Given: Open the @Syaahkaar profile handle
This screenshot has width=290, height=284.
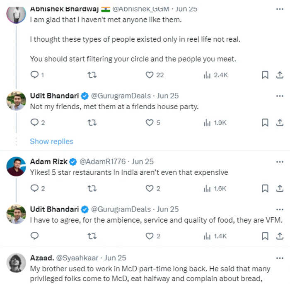Looking at the screenshot, I should (77, 258).
